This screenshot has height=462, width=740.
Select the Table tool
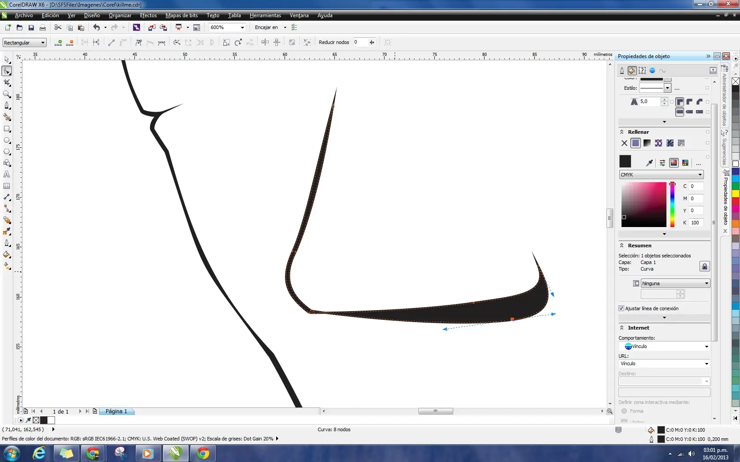coord(7,186)
